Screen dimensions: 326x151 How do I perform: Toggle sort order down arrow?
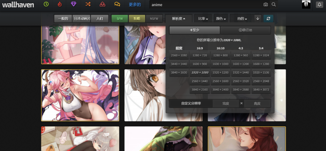pos(258,19)
